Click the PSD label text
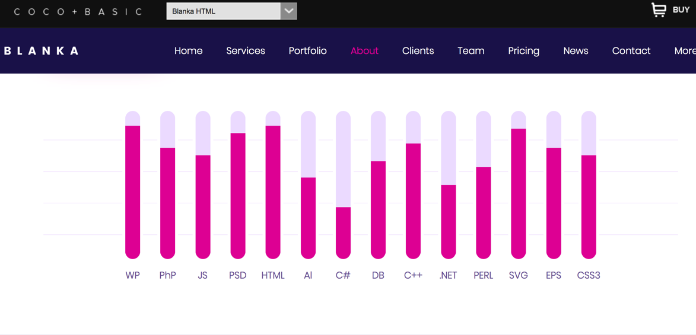This screenshot has width=696, height=335. 238,276
